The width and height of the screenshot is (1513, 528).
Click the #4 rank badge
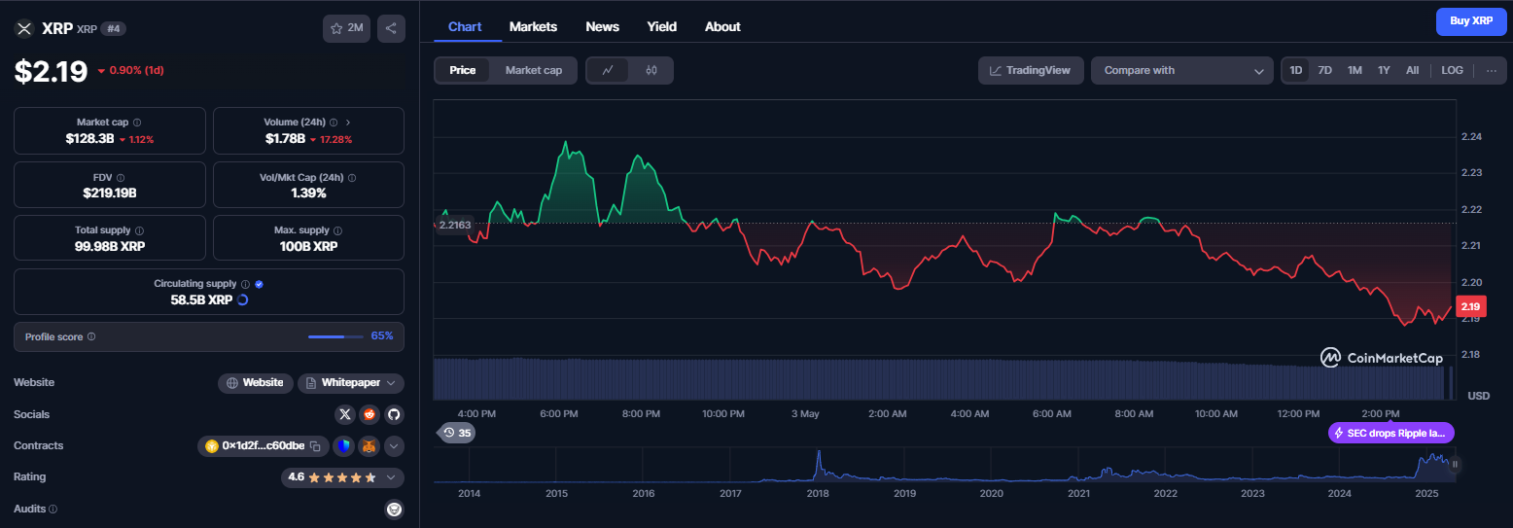click(x=113, y=29)
